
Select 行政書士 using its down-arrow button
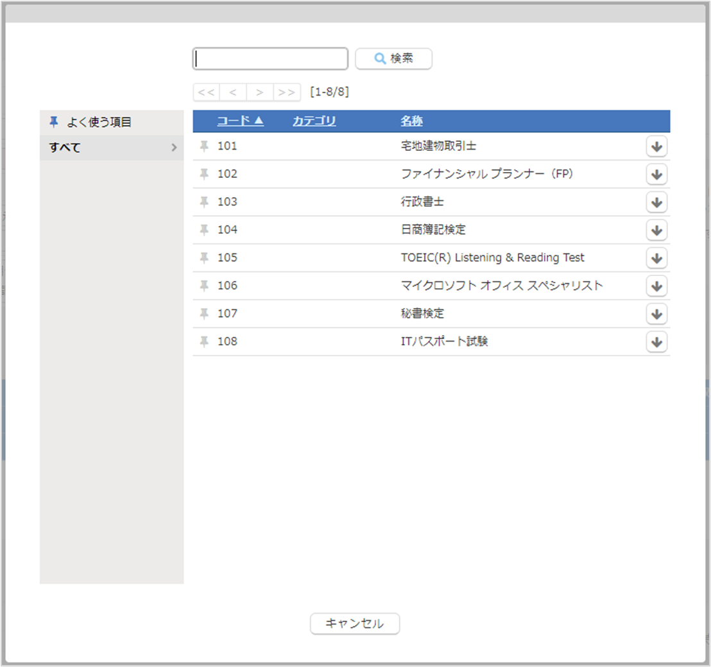[x=656, y=202]
